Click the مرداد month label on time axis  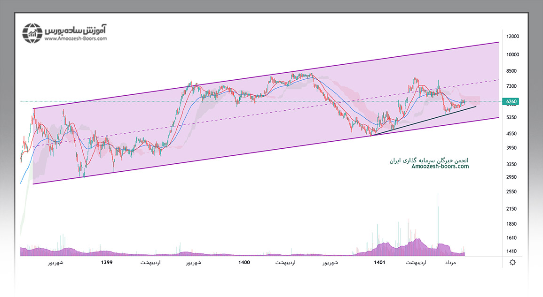(x=450, y=263)
